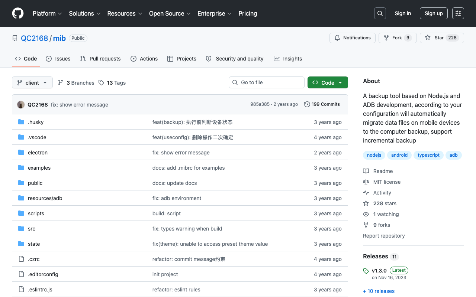This screenshot has height=297, width=476.
Task: Click the stars icon in About sidebar
Action: pos(366,203)
